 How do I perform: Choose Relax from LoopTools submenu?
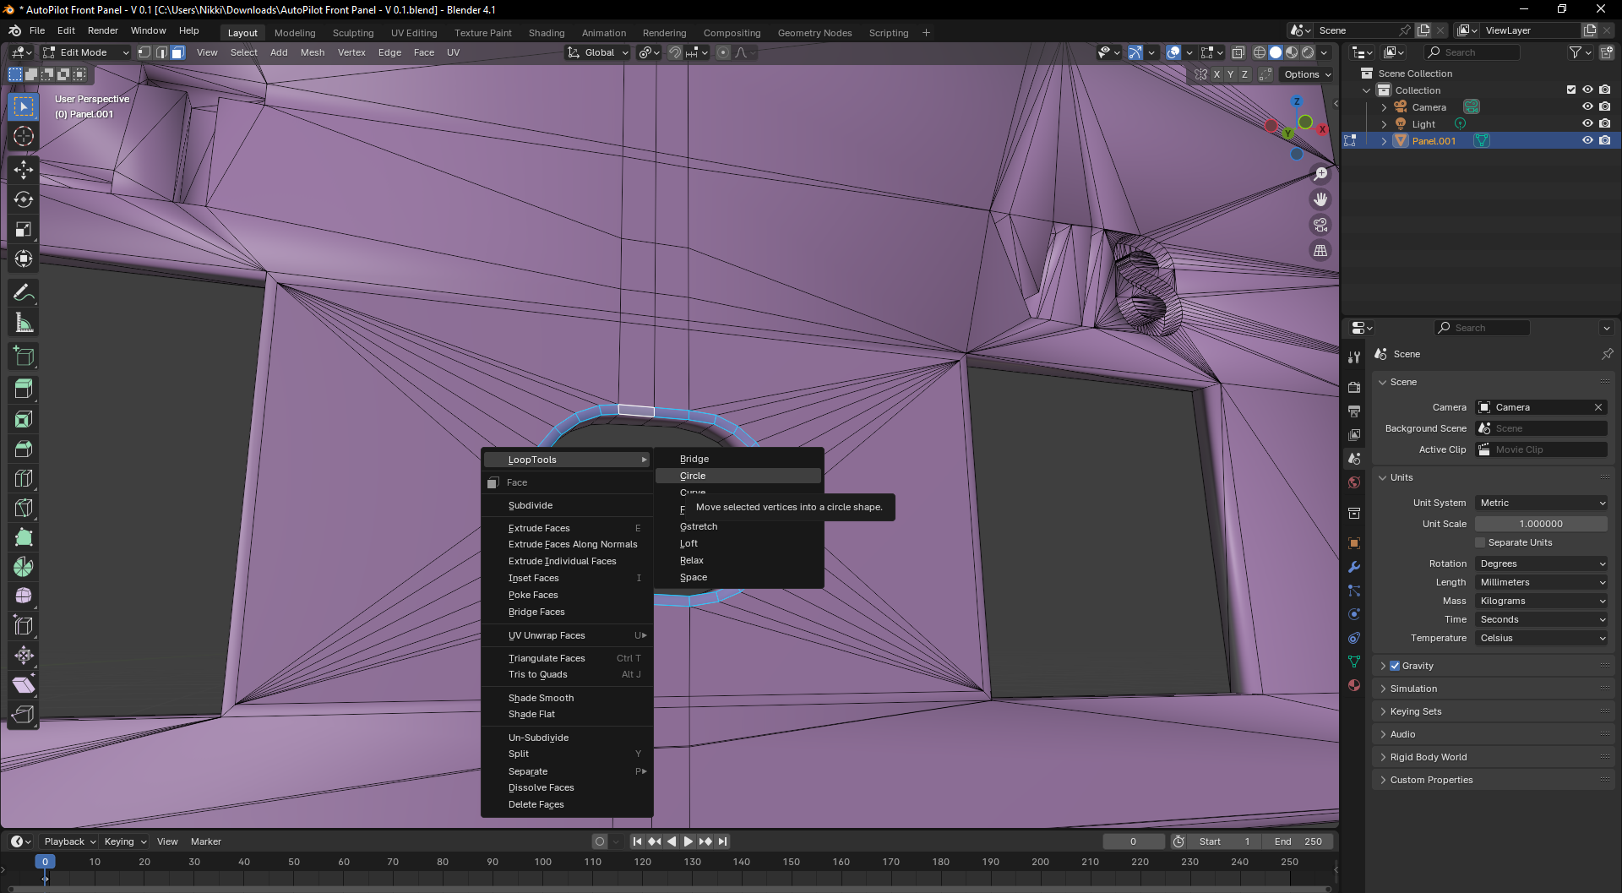(x=738, y=560)
